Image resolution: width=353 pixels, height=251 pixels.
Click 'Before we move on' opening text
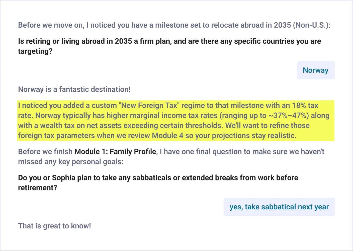pos(50,25)
